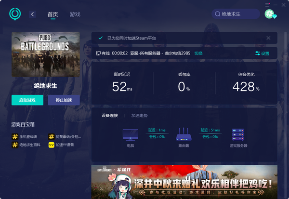Open the user avatar profile
The image size is (289, 199).
(270, 14)
